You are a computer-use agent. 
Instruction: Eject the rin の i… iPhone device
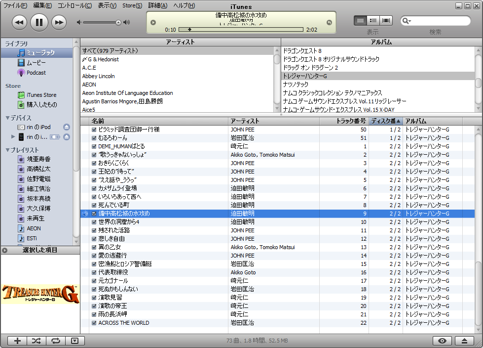[x=67, y=136]
